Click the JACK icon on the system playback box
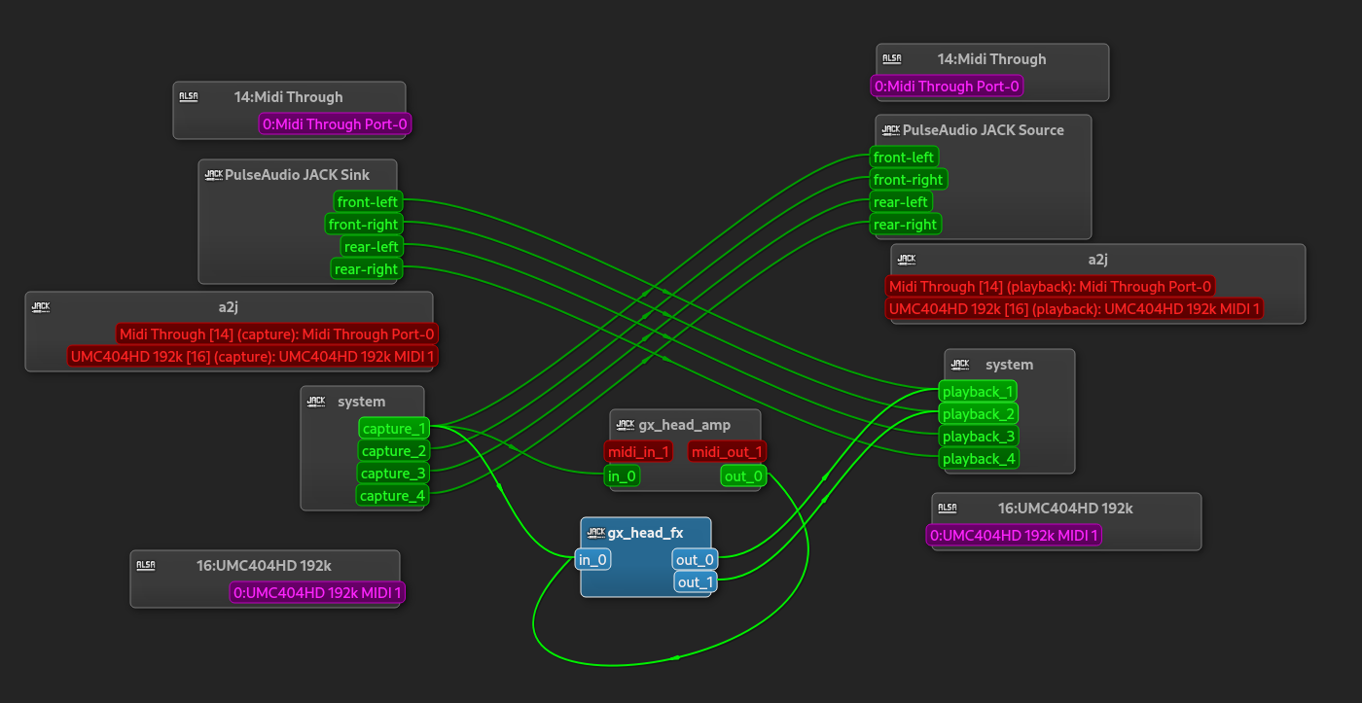The height and width of the screenshot is (703, 1362). click(960, 364)
